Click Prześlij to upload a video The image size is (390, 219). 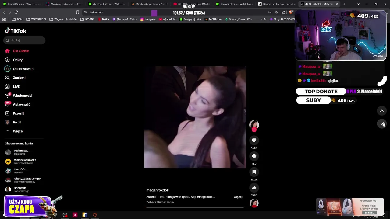18,113
